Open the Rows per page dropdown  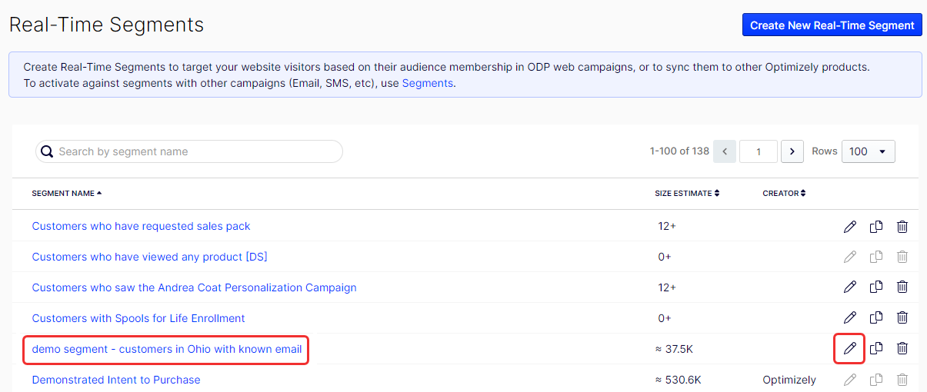point(869,151)
